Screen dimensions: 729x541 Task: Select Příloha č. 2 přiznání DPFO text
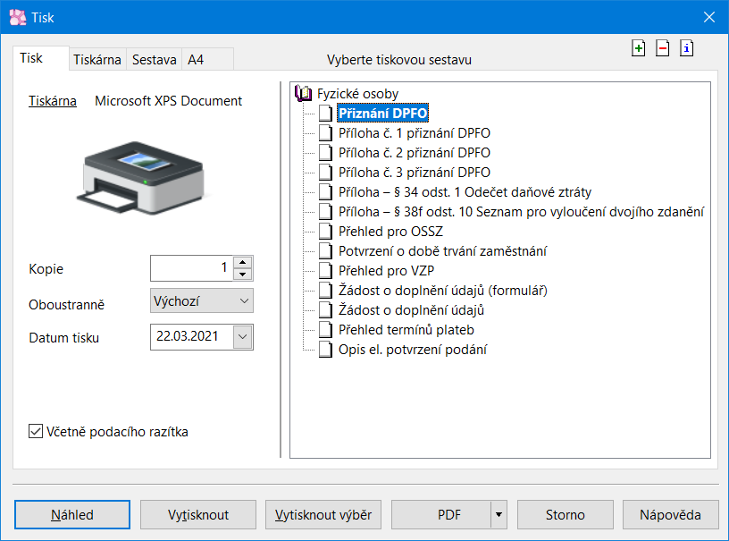tap(415, 153)
